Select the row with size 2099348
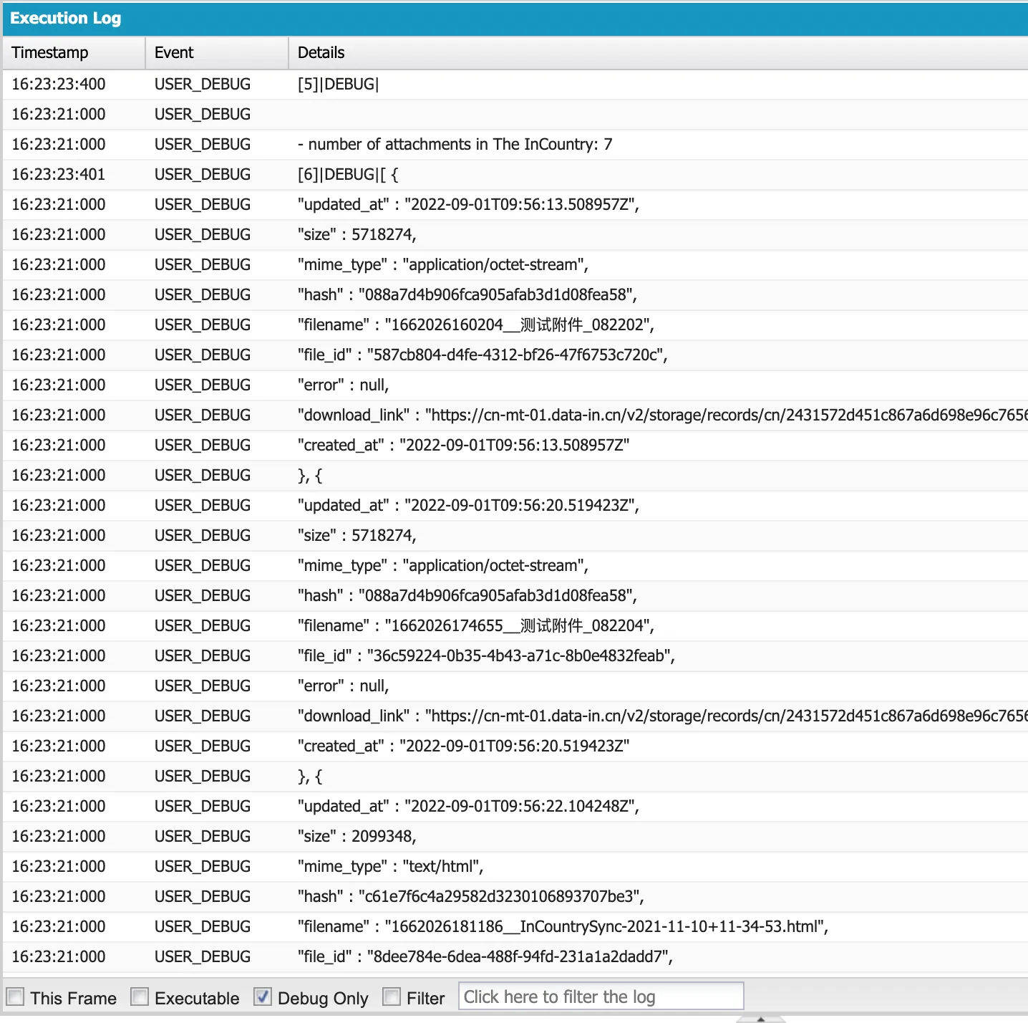The height and width of the screenshot is (1023, 1028). tap(357, 836)
